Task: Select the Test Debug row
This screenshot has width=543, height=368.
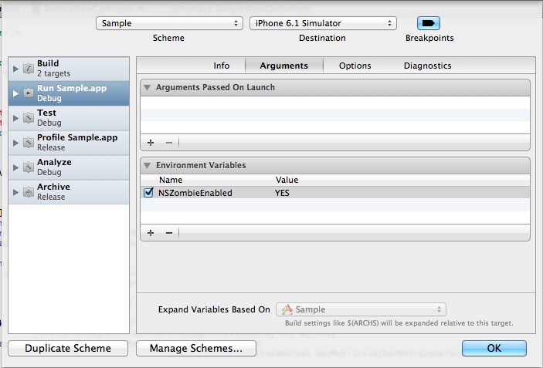Action: (69, 118)
